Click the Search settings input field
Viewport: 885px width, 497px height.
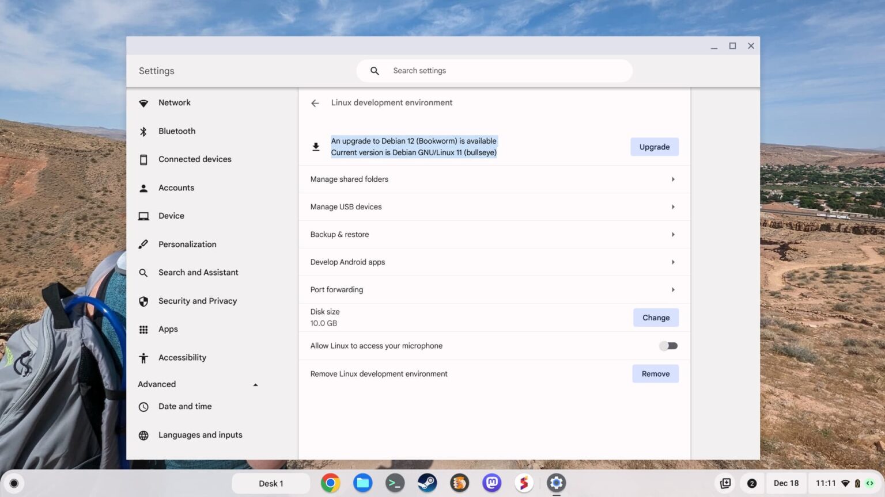click(x=494, y=71)
